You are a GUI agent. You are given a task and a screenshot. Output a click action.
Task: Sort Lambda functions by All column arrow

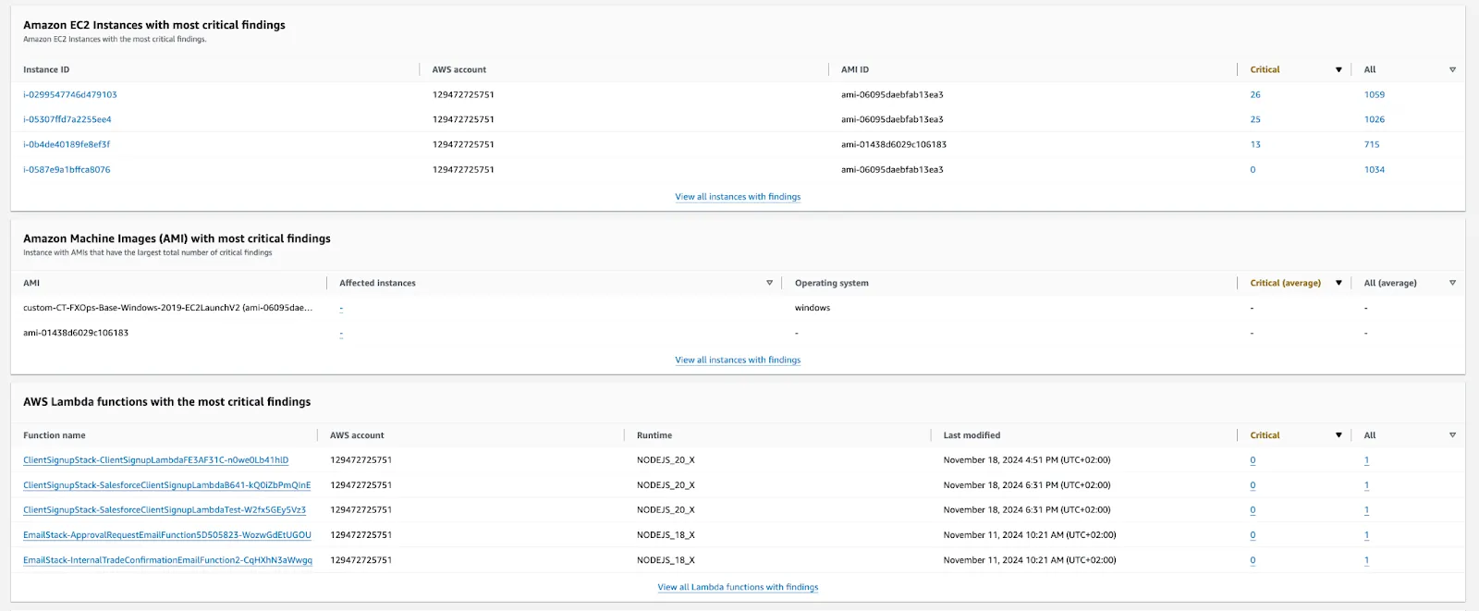[1452, 435]
